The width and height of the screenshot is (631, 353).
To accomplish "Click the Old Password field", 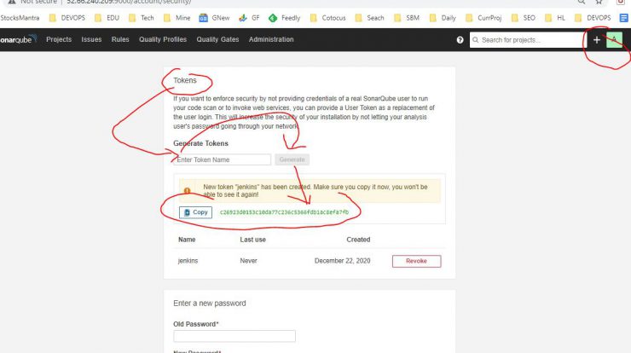I will [x=234, y=336].
